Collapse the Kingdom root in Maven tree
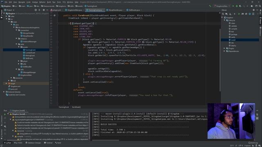The height and width of the screenshot is (147, 262). [222, 18]
